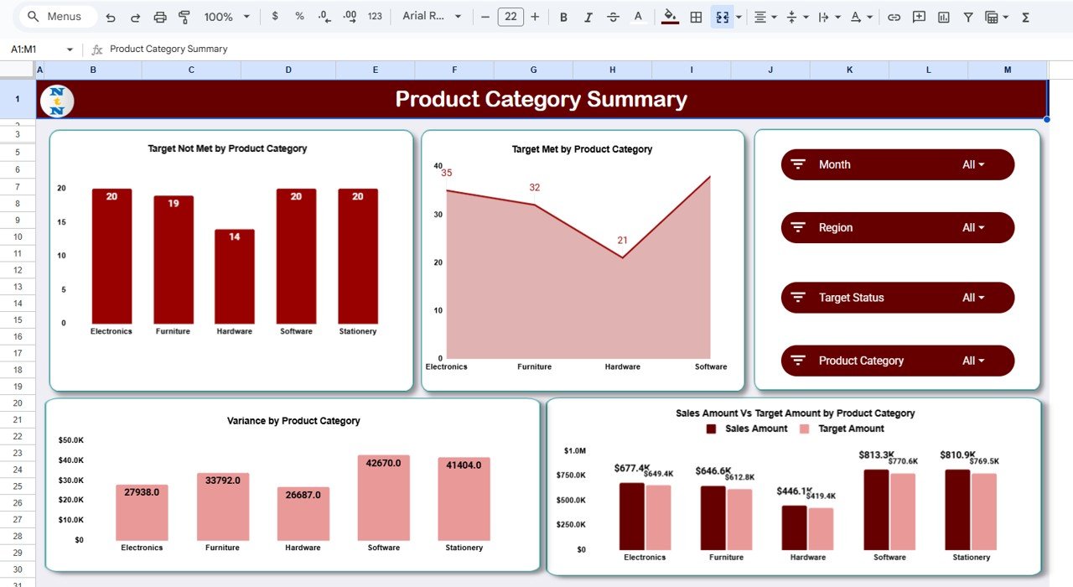Toggle italic formatting
The width and height of the screenshot is (1073, 587).
587,16
